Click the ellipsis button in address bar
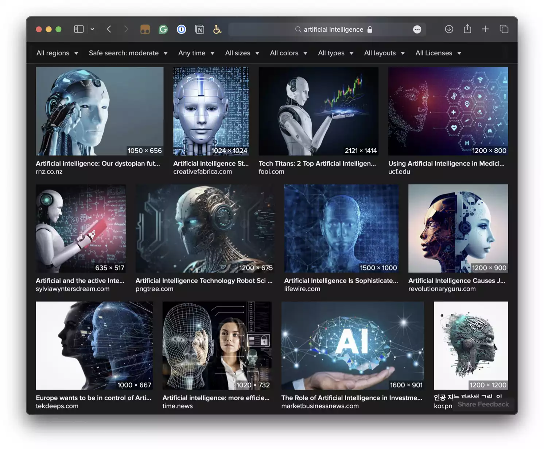The image size is (544, 449). pyautogui.click(x=417, y=30)
